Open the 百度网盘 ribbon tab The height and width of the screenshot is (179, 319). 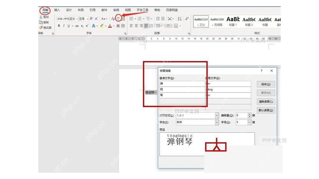172,10
